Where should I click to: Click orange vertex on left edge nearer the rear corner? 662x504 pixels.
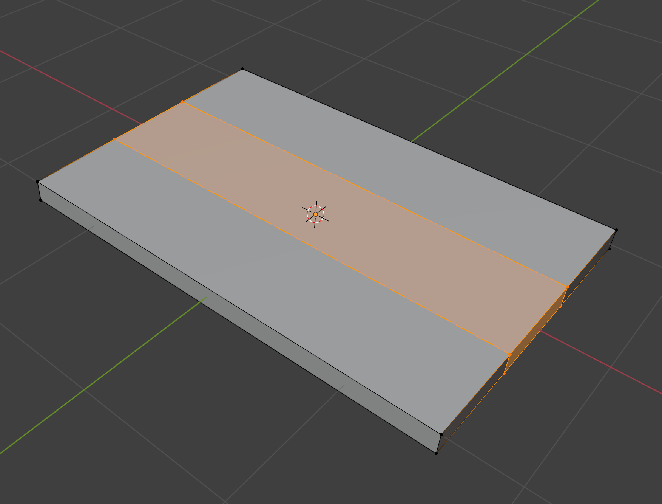(183, 102)
